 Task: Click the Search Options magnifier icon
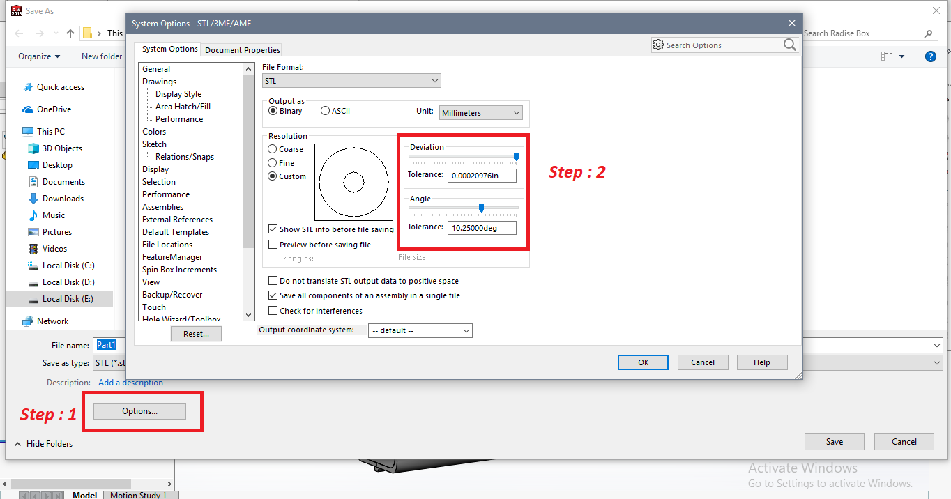[789, 45]
